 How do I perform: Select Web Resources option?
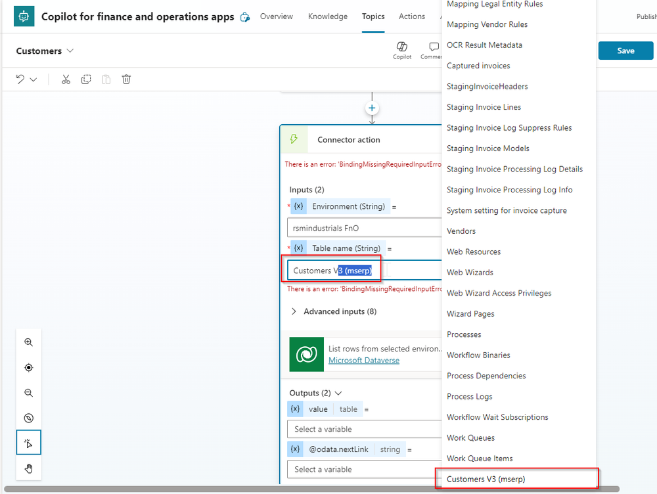click(519, 252)
